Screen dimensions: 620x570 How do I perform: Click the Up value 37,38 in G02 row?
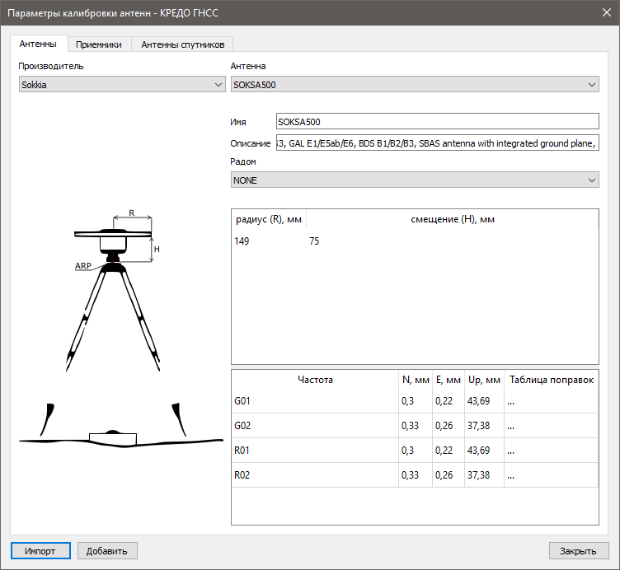pos(484,425)
